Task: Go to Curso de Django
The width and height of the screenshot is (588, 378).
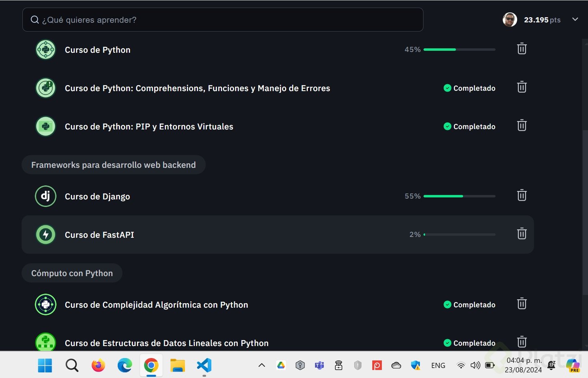Action: (x=97, y=197)
